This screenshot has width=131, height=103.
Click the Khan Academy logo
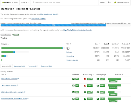click(10, 2)
